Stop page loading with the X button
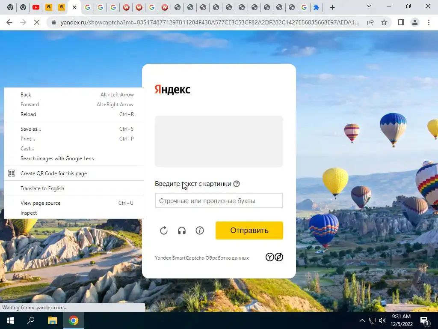 pyautogui.click(x=37, y=22)
